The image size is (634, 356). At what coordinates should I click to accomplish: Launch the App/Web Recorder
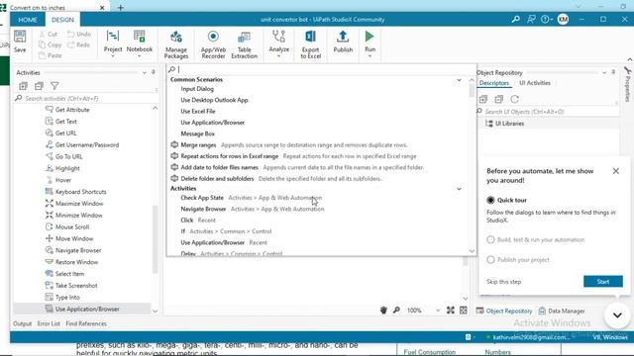213,44
